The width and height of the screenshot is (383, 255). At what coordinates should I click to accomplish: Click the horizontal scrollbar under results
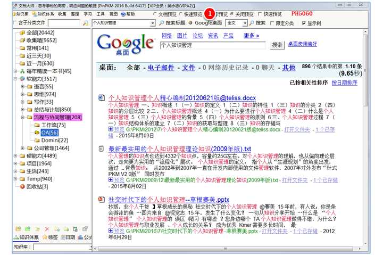(225, 249)
